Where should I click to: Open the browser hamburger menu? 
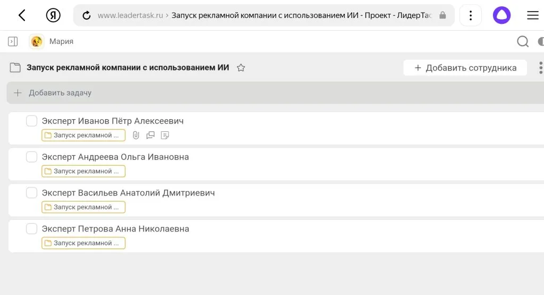[532, 15]
